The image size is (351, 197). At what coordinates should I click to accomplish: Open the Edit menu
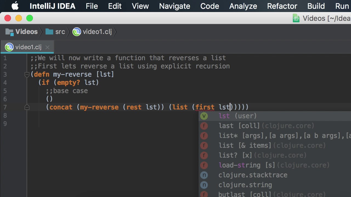pos(115,6)
